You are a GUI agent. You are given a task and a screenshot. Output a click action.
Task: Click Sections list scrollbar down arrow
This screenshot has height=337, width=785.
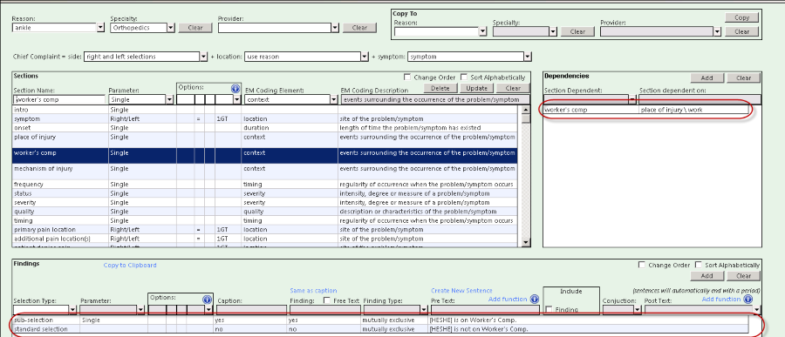point(526,242)
